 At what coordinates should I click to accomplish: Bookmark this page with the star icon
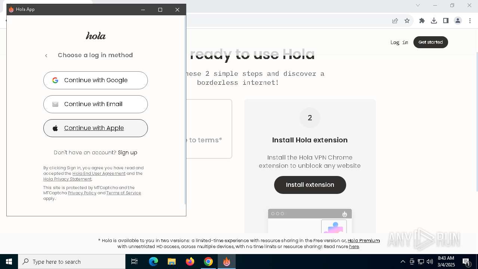[407, 21]
